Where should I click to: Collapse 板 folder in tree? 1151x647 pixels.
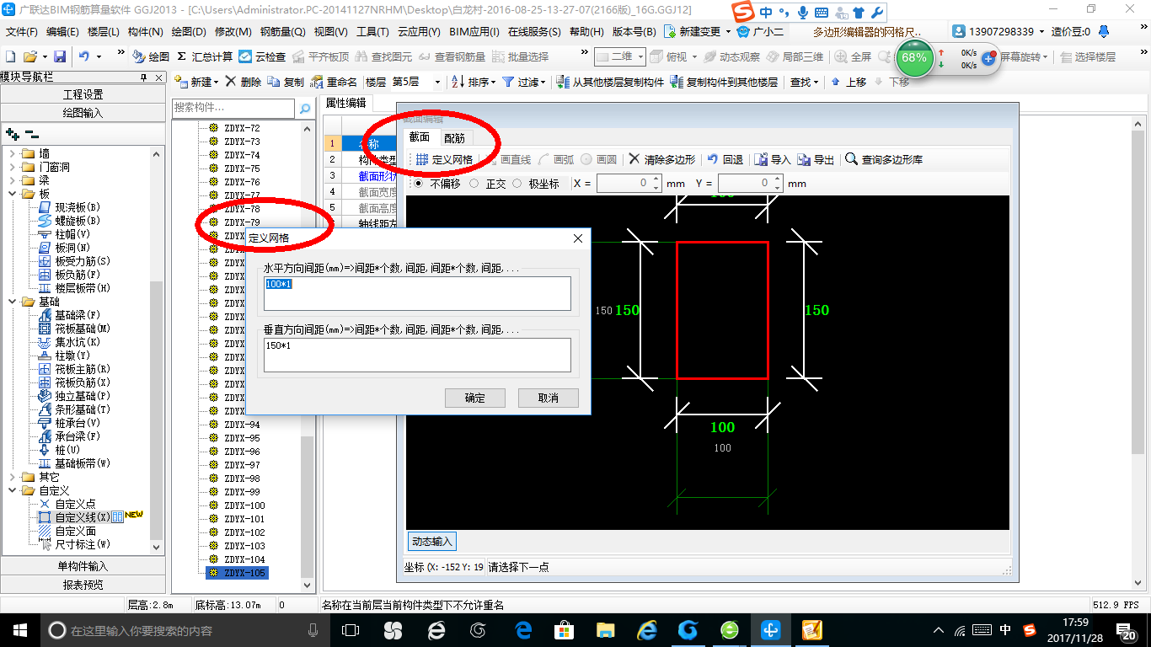point(12,194)
